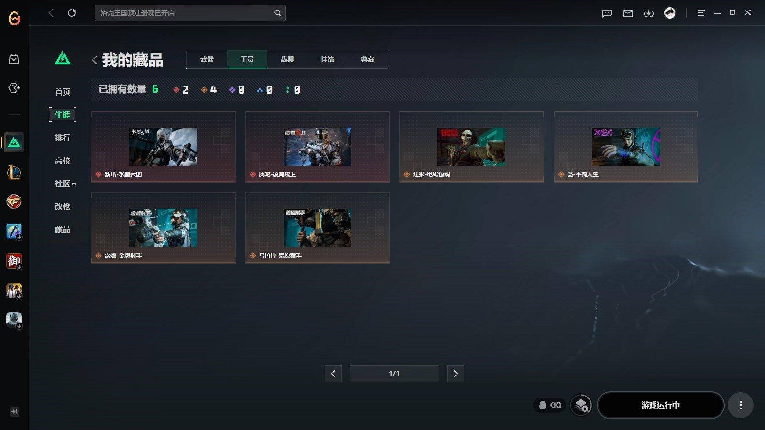Open the League of Legends game icon

click(14, 172)
